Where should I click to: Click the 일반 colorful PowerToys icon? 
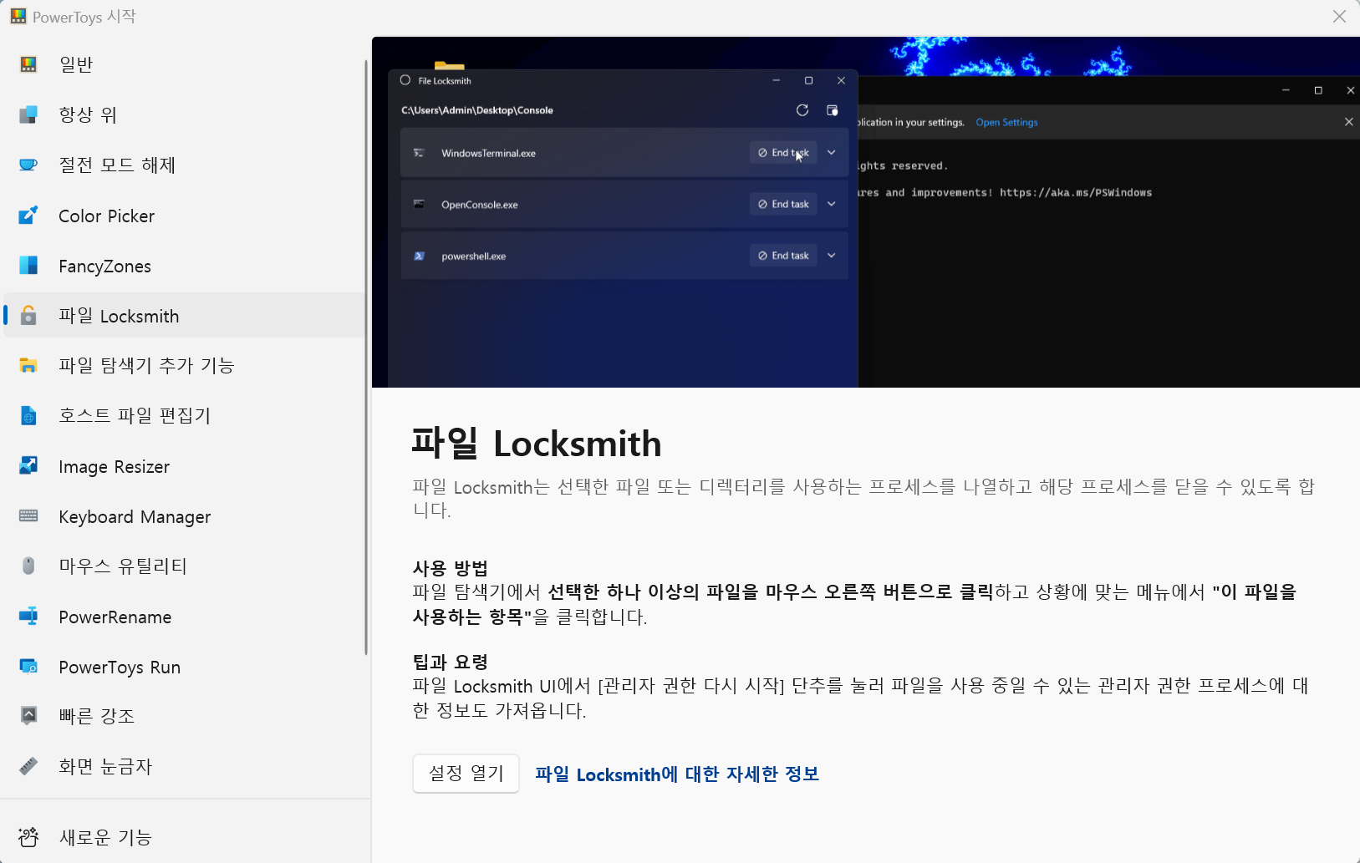point(28,64)
